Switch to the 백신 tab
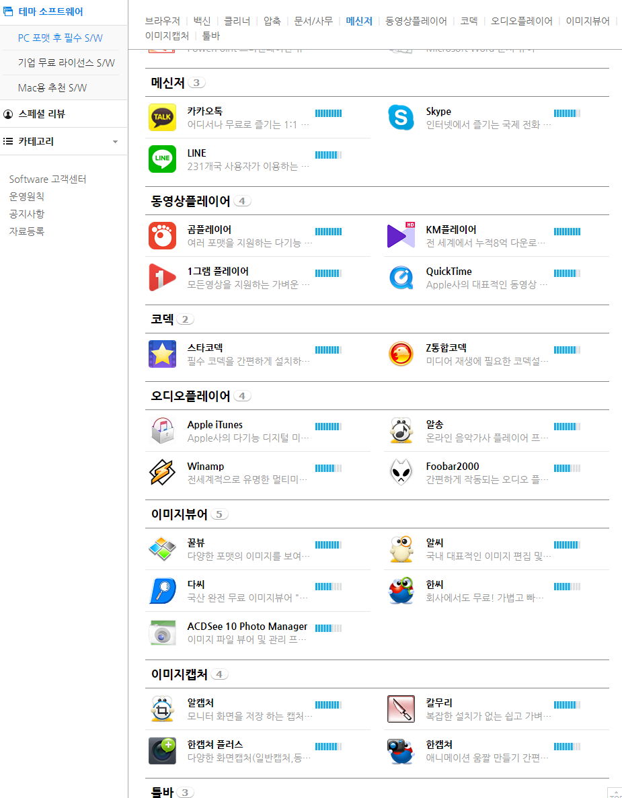Viewport: 622px width, 798px height. (x=202, y=21)
